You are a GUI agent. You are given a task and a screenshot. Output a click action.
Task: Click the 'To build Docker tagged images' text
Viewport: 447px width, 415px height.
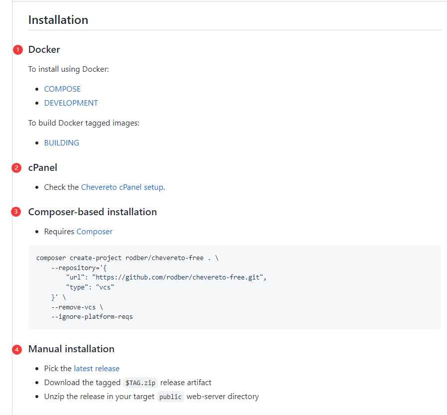tap(84, 123)
